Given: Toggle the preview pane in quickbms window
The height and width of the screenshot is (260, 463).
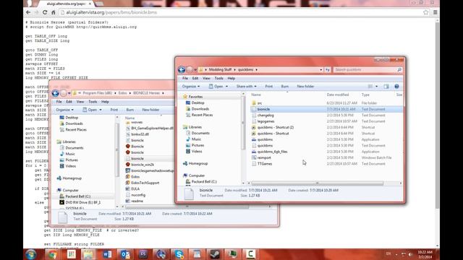Looking at the screenshot, I should [386, 87].
